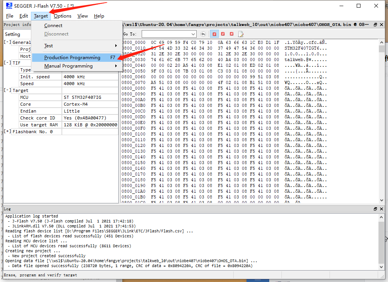Image resolution: width=388 pixels, height=282 pixels.
Task: Click the Go To back arrow icon
Action: pyautogui.click(x=203, y=34)
